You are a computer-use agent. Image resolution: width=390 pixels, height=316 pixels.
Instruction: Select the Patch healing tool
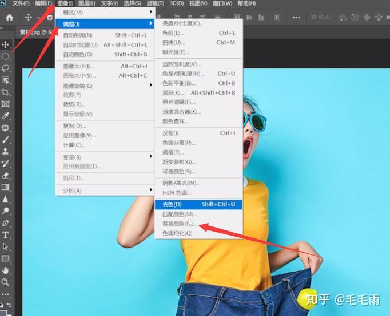pos(6,128)
